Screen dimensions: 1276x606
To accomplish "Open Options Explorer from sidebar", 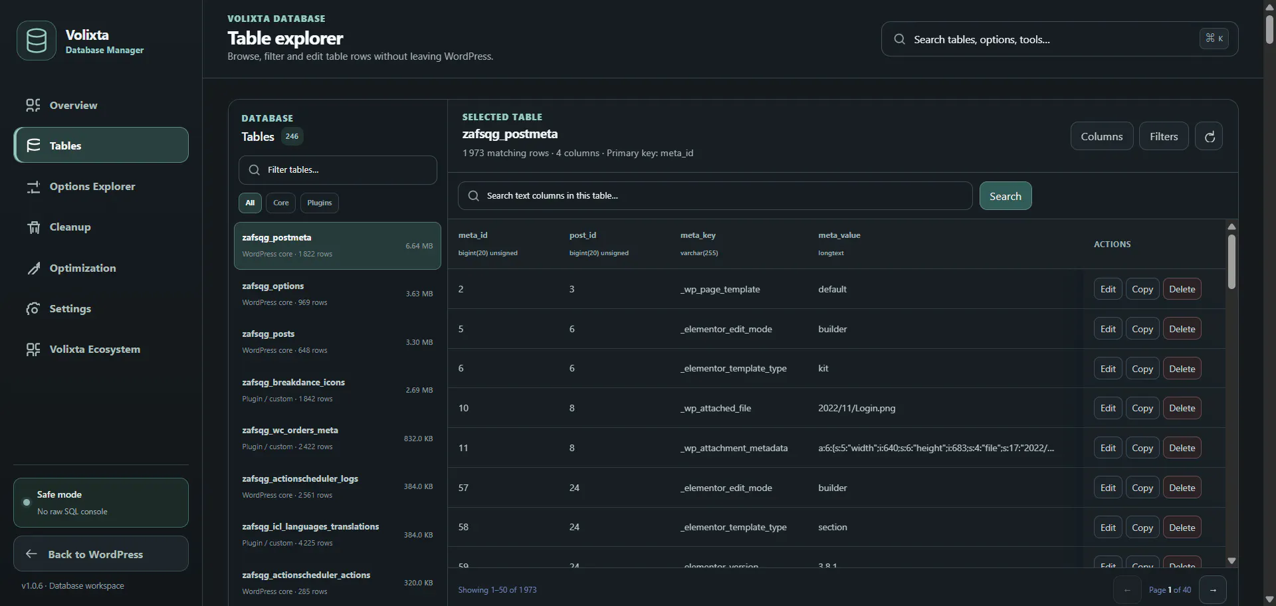I will coord(101,187).
